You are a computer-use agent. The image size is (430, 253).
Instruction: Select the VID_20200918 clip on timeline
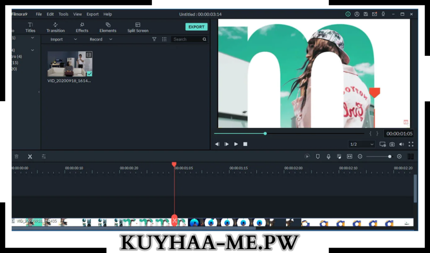[212, 222]
